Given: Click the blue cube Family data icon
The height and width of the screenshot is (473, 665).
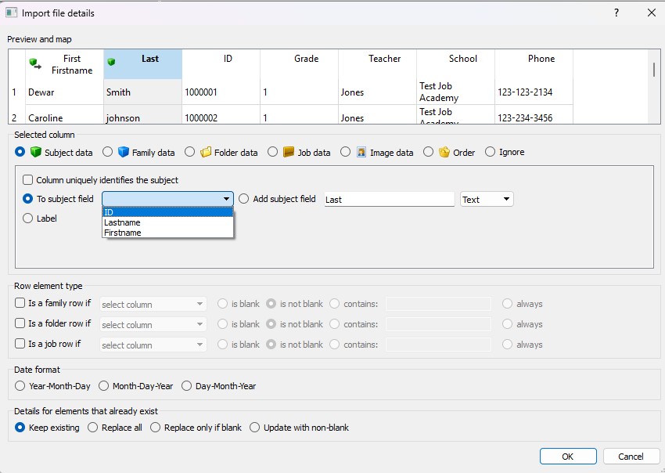Looking at the screenshot, I should coord(123,152).
